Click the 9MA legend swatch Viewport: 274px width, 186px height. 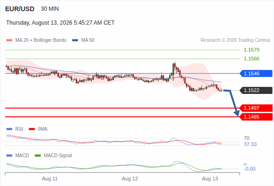tap(32, 129)
